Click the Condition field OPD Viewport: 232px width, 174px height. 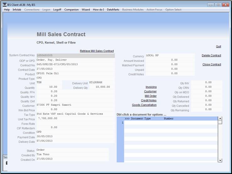75,132
